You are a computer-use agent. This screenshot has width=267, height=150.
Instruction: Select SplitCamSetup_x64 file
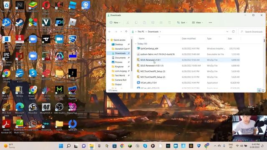point(188,49)
